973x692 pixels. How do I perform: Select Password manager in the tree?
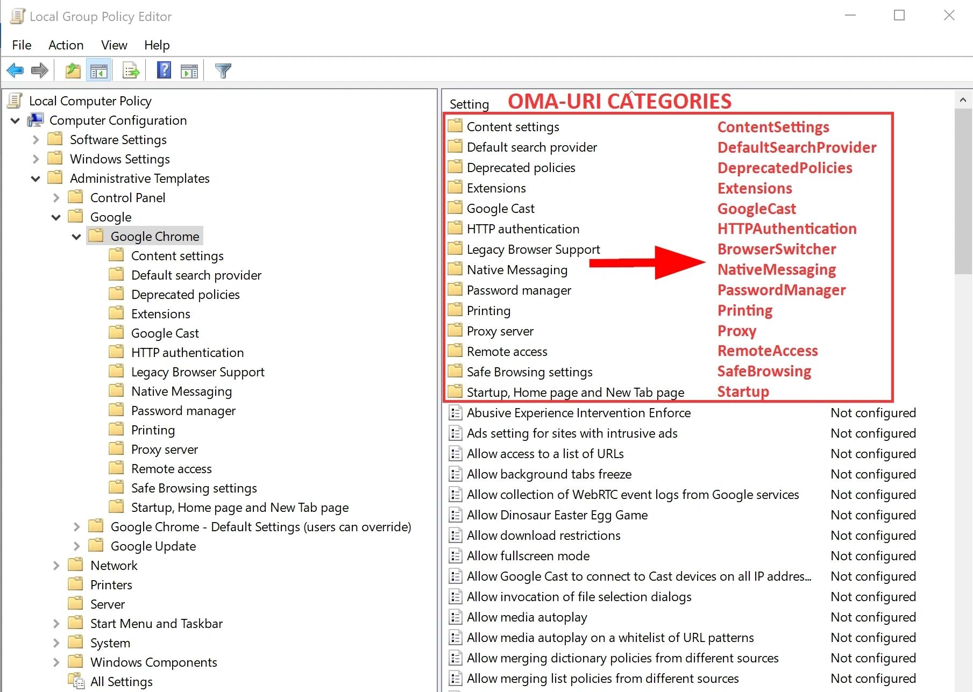point(183,411)
